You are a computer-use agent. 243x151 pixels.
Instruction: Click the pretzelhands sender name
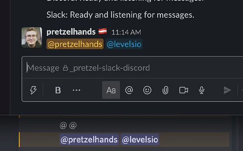point(71,32)
